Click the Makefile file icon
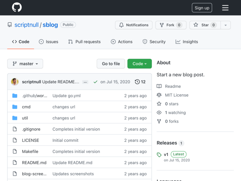241x181 pixels. pos(15,151)
